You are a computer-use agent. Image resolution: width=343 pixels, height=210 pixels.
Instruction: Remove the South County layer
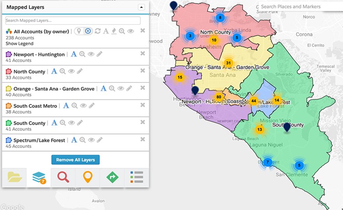pyautogui.click(x=143, y=122)
